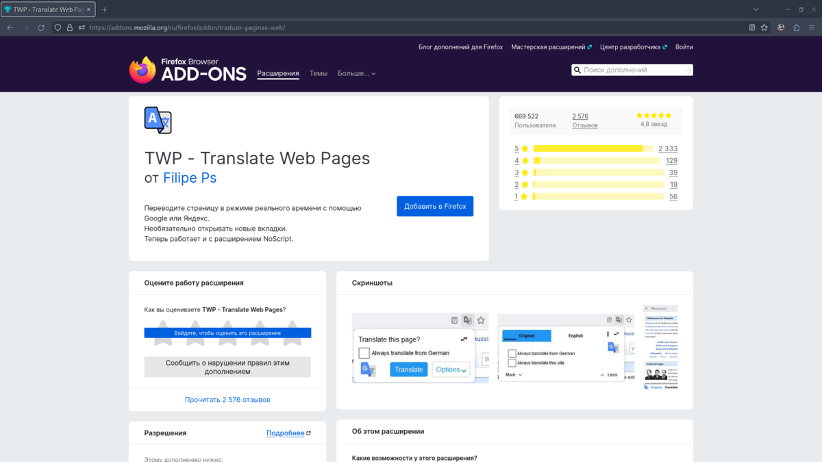The height and width of the screenshot is (462, 822).
Task: Click the Войти sign-in link
Action: 684,47
